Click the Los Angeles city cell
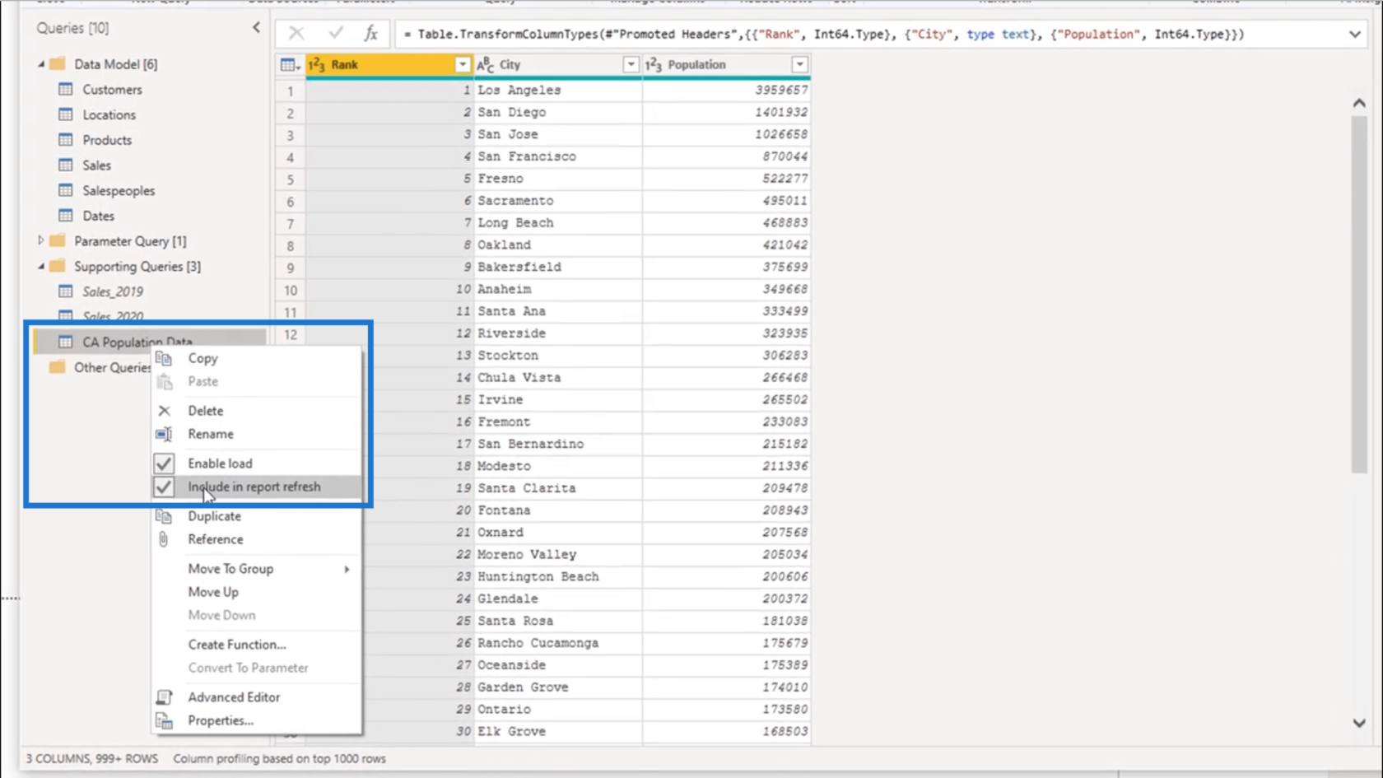The height and width of the screenshot is (778, 1383). (558, 90)
